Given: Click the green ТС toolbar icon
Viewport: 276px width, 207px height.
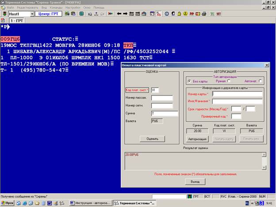Looking at the screenshot, I should coord(212,14).
